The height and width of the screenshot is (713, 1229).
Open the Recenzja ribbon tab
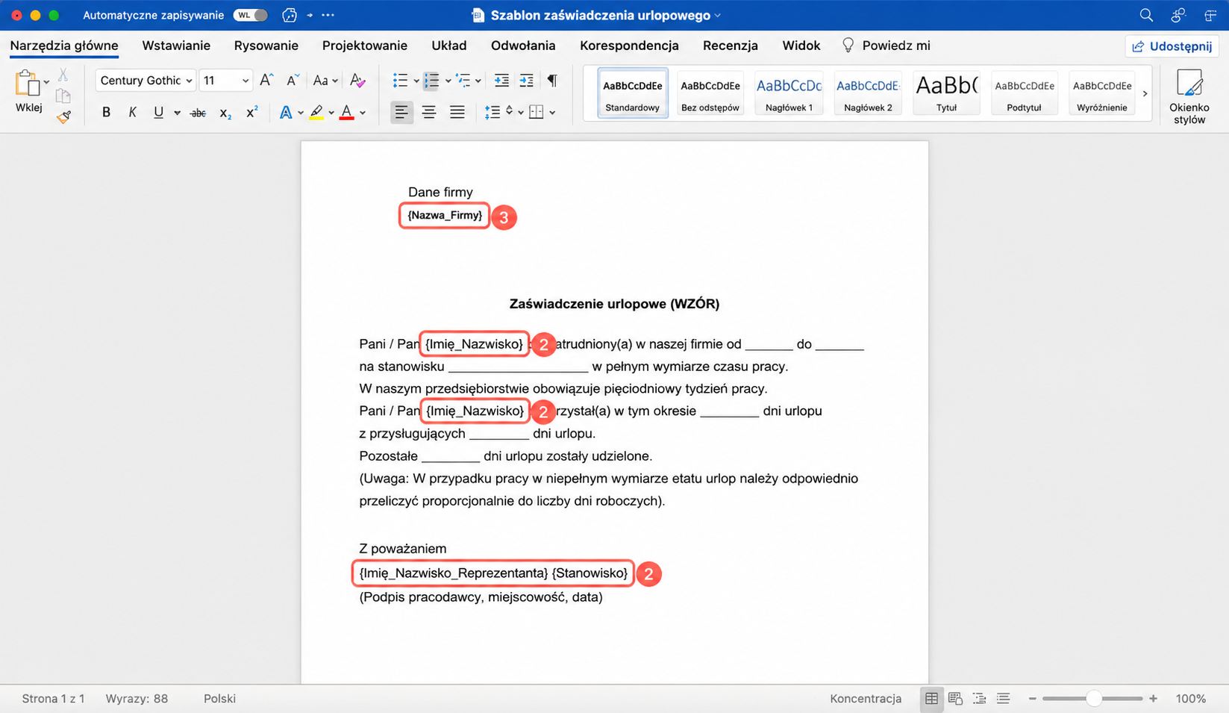(730, 46)
